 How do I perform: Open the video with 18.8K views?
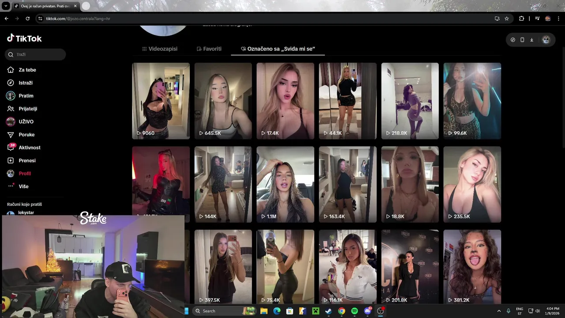click(410, 184)
